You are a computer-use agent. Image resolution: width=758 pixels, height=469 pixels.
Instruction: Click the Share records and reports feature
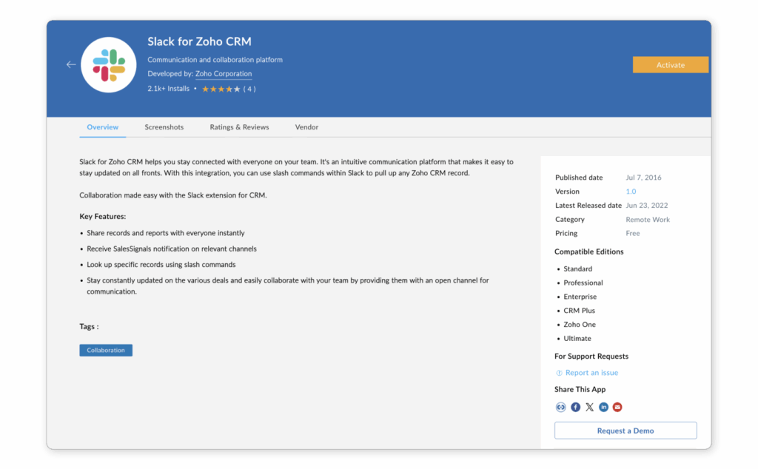(x=165, y=233)
